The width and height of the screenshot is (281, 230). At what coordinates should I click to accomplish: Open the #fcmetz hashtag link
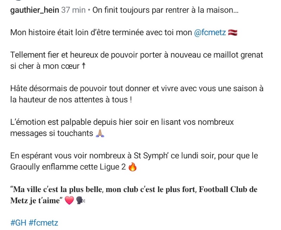(44, 223)
